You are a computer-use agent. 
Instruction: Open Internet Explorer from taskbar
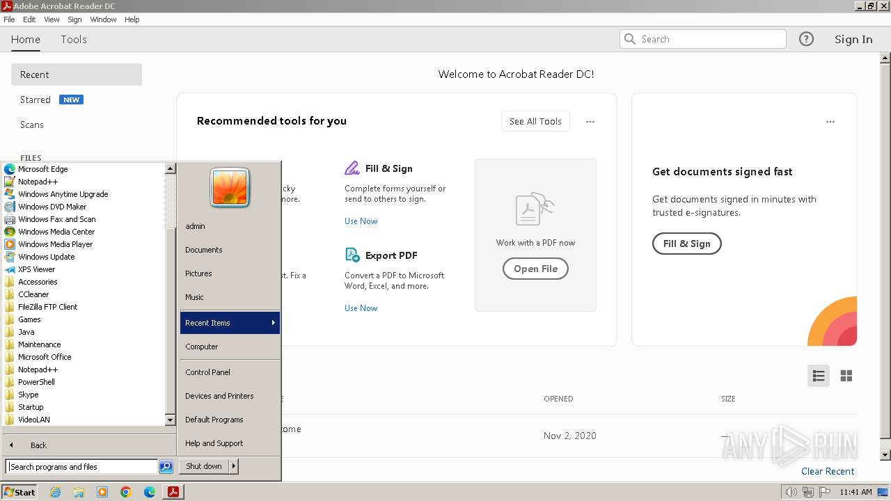point(55,492)
